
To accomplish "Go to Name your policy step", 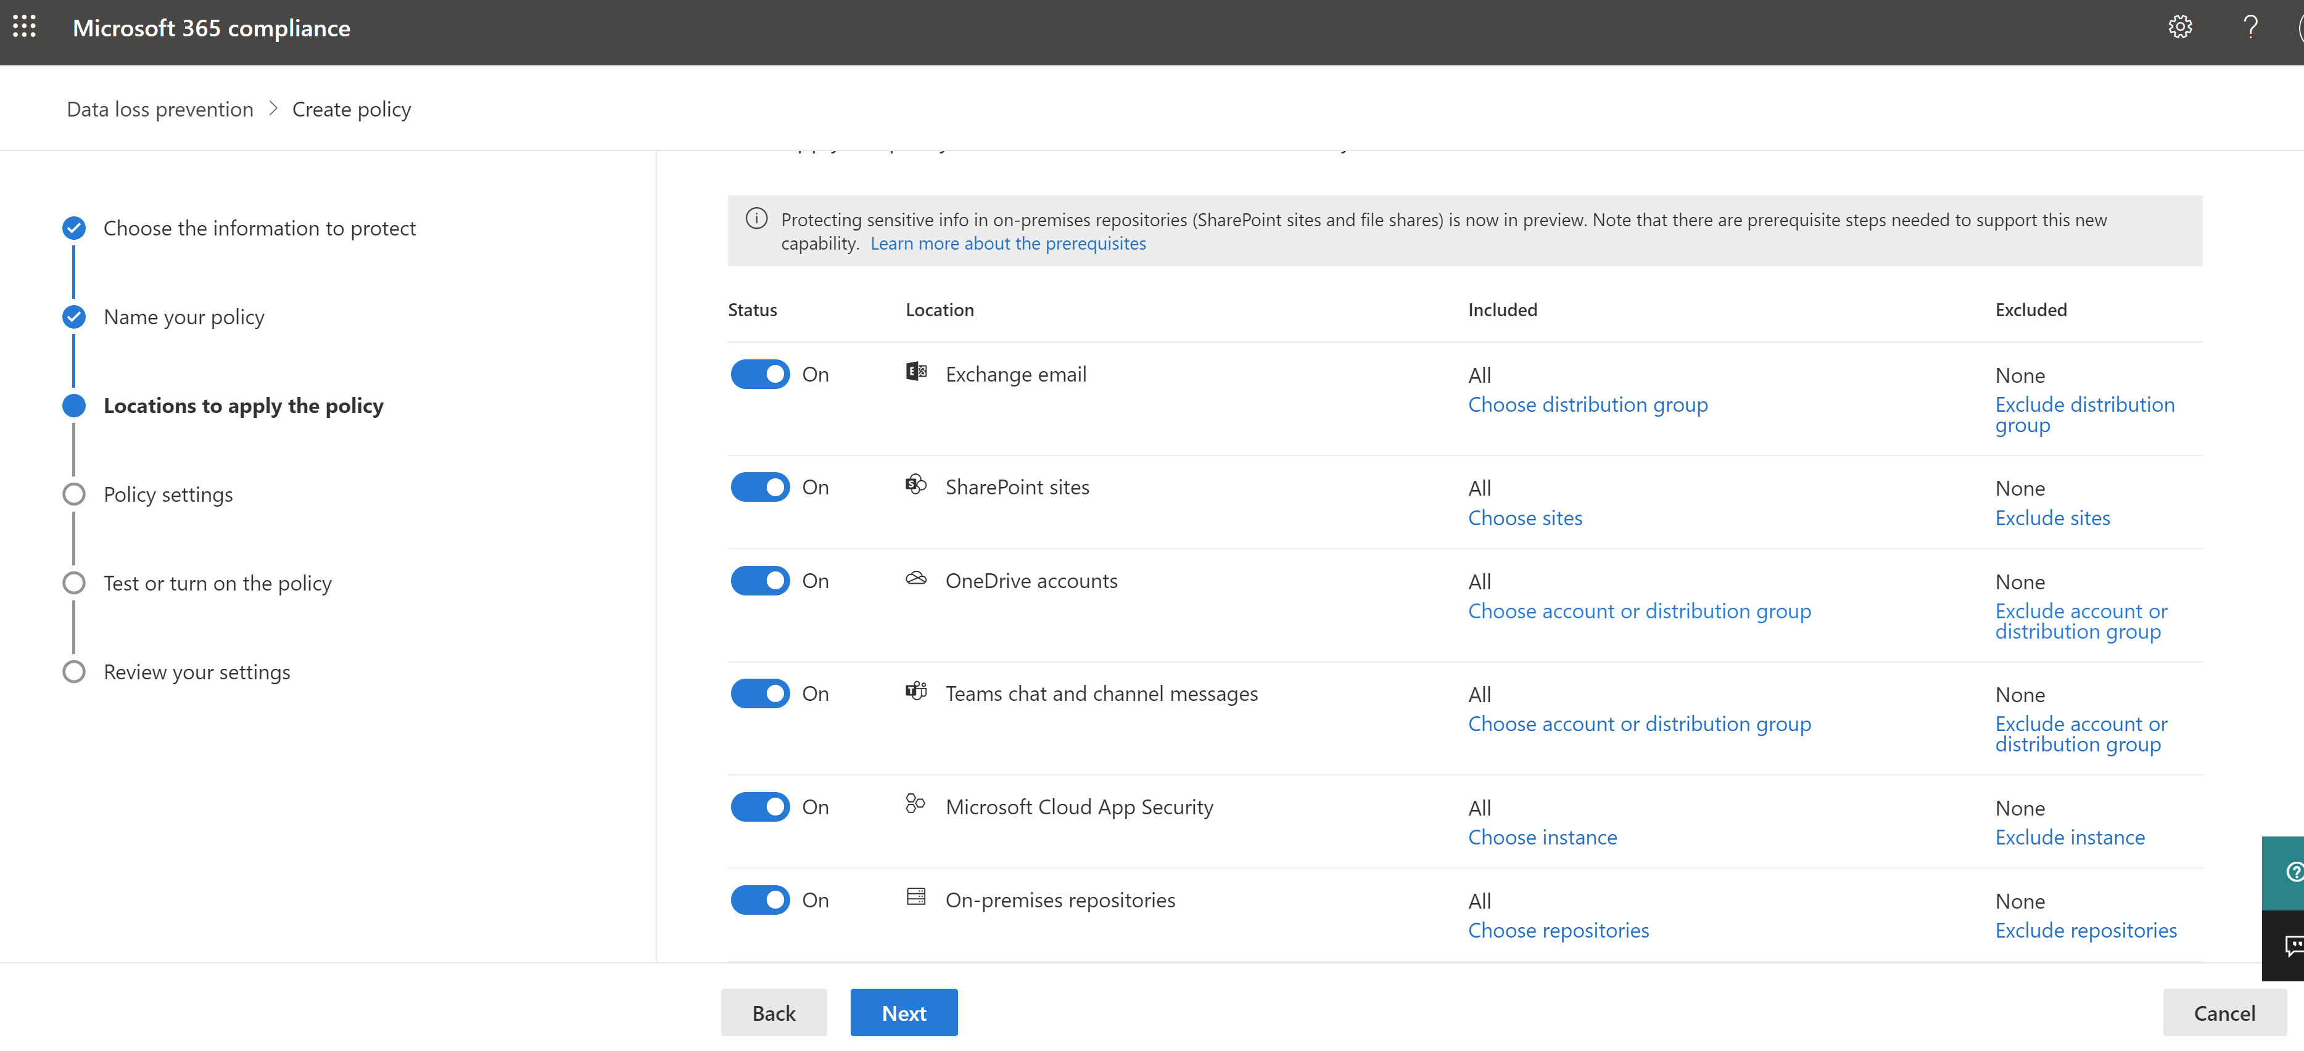I will tap(184, 317).
